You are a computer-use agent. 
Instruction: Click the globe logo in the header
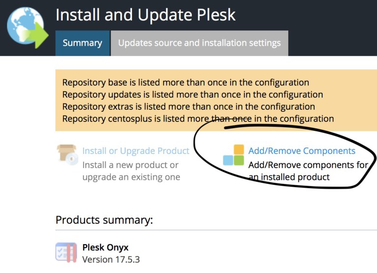27,27
